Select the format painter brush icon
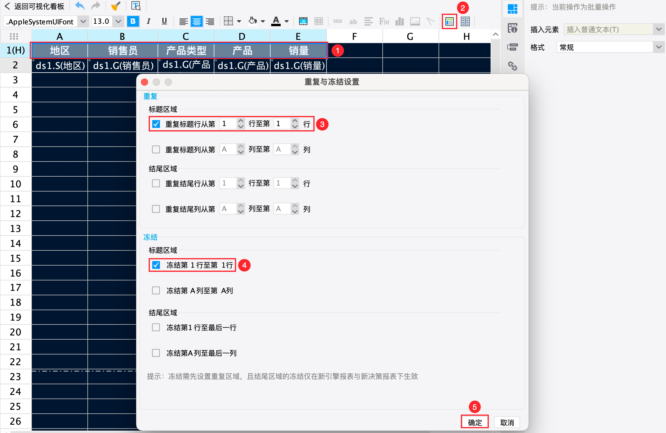 [x=116, y=6]
